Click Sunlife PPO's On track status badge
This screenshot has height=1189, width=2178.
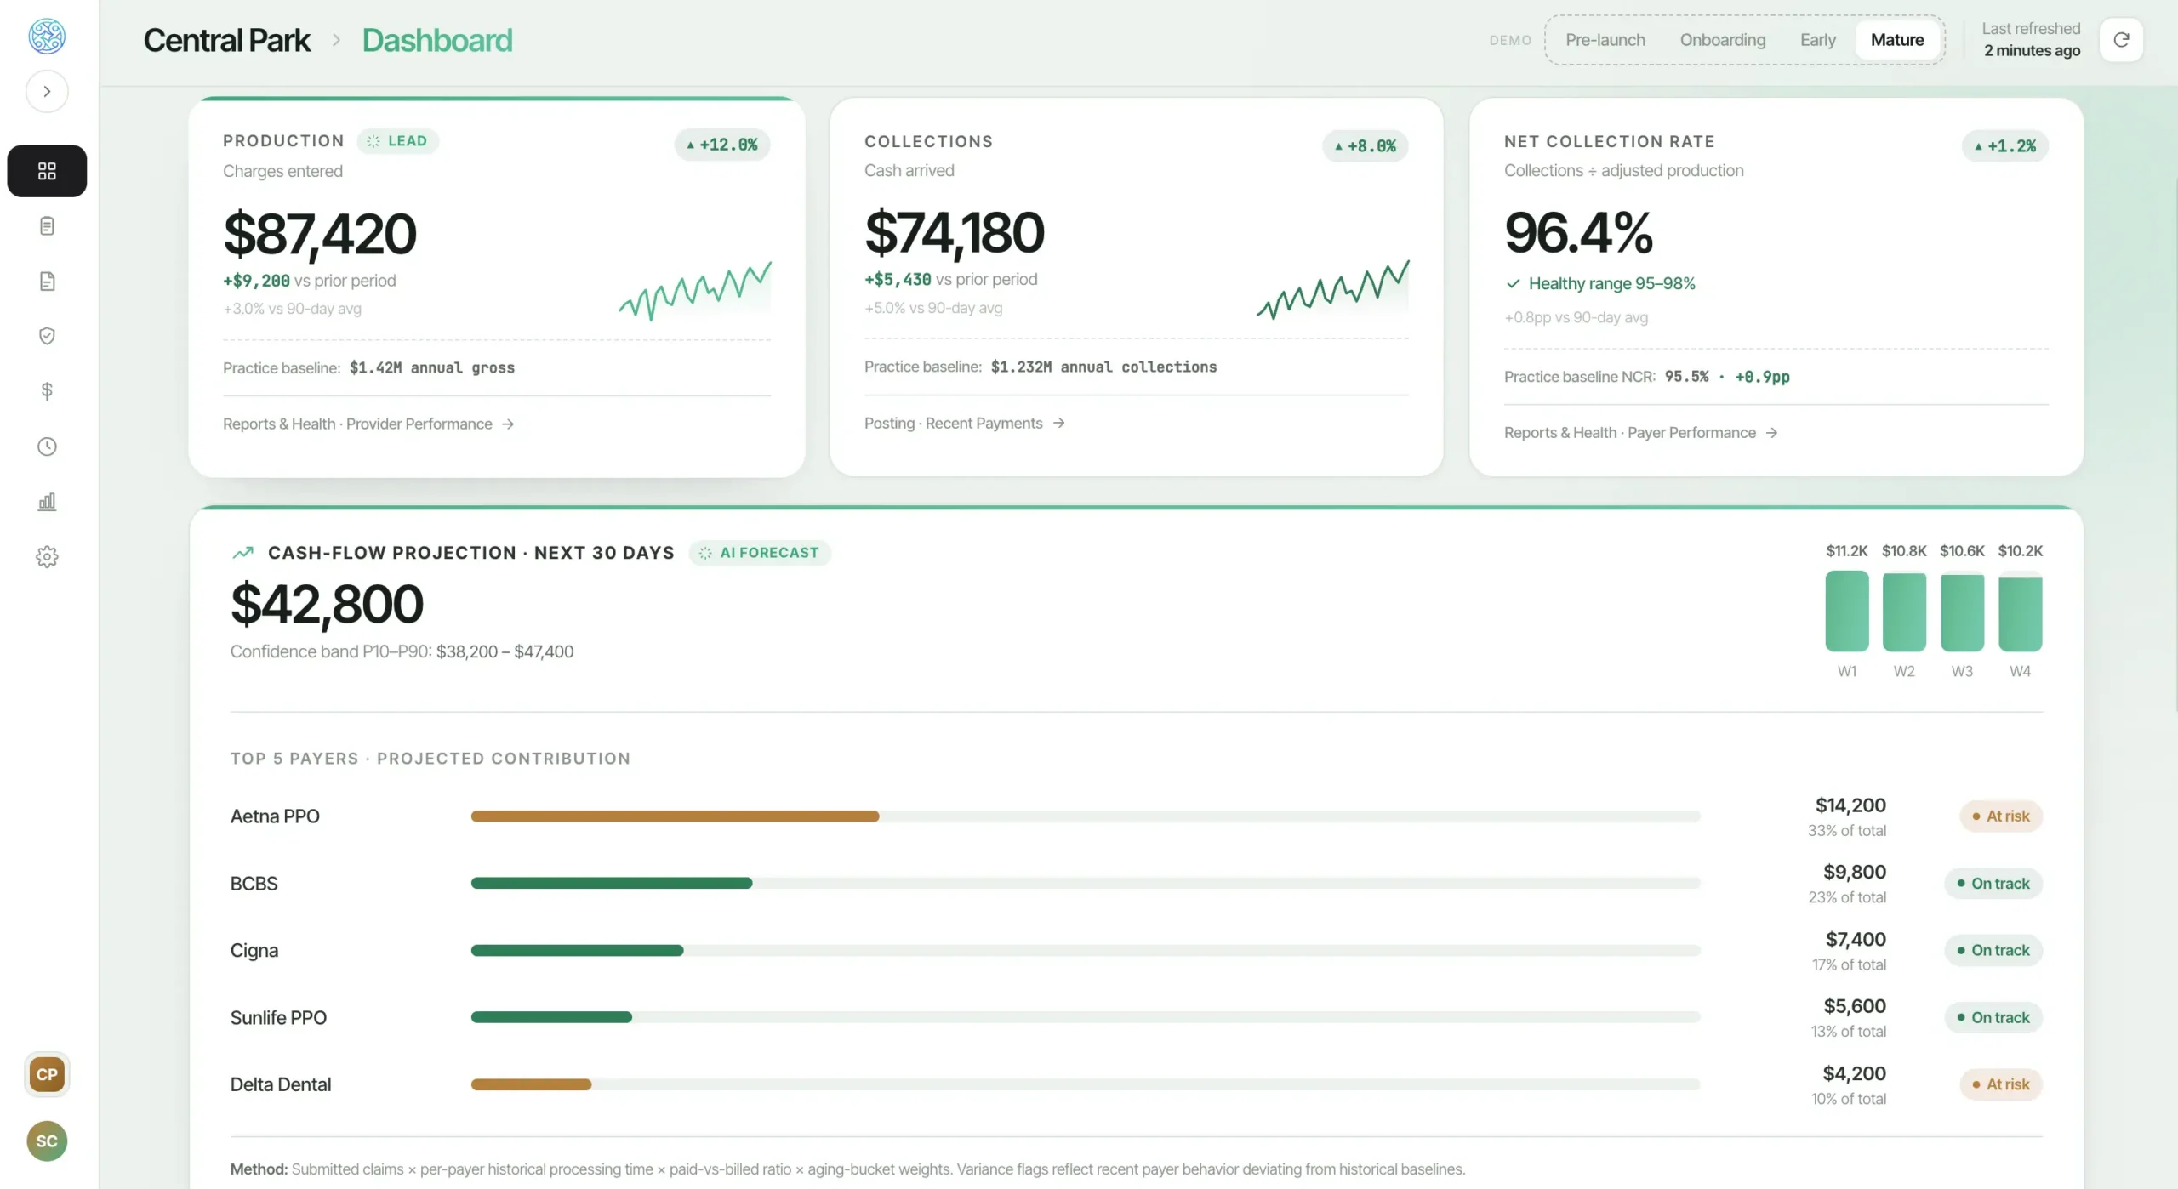point(1993,1017)
